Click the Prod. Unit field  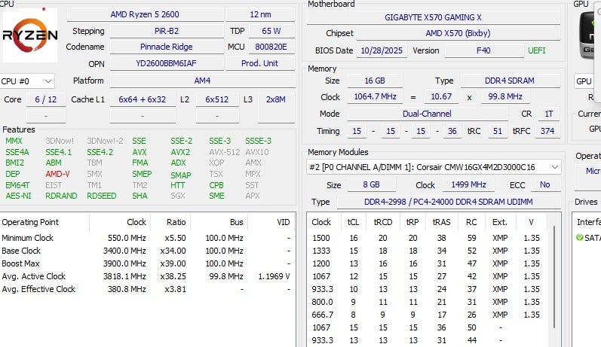[260, 63]
